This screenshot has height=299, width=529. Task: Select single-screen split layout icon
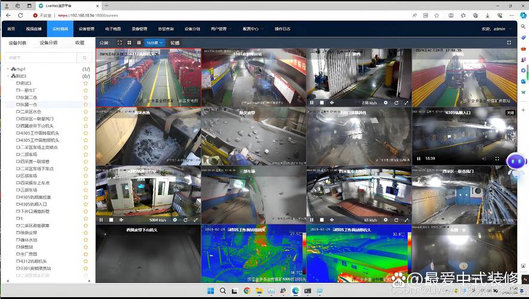[120, 43]
